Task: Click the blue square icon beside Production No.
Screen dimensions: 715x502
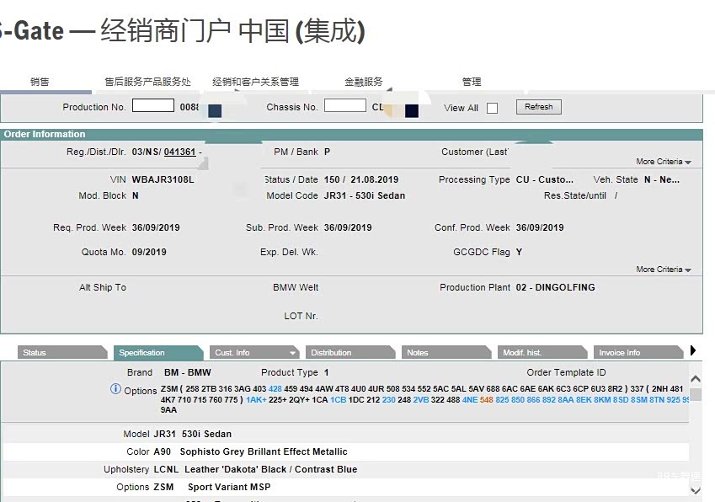Action: tap(213, 109)
